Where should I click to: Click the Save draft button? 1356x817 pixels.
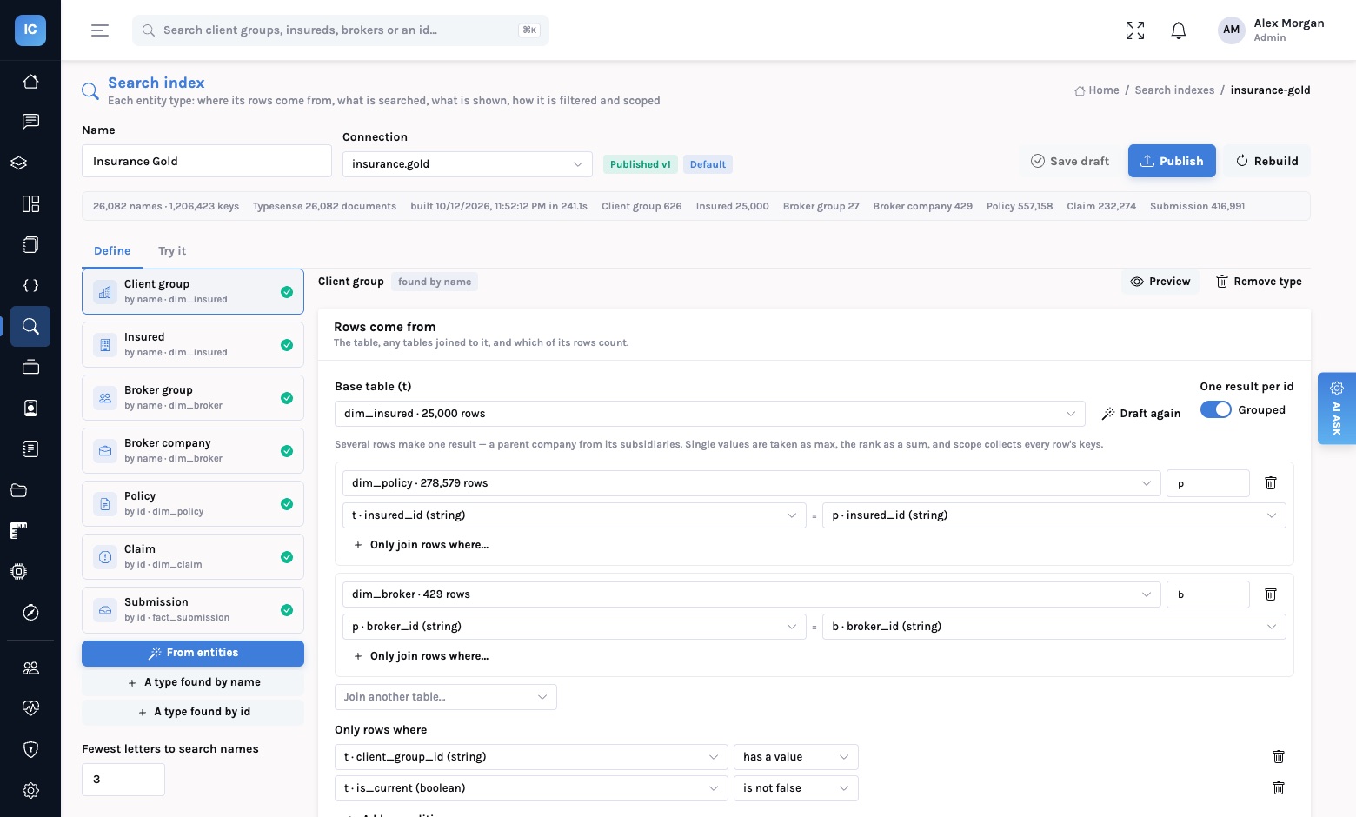click(1070, 161)
